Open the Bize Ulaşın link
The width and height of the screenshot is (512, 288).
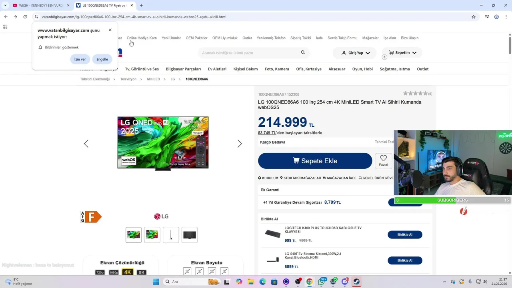pos(410,38)
